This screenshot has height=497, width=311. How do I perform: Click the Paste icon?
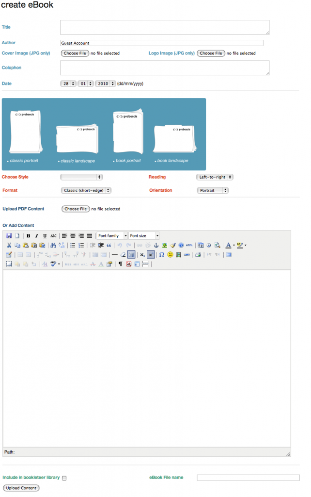tap(26, 245)
